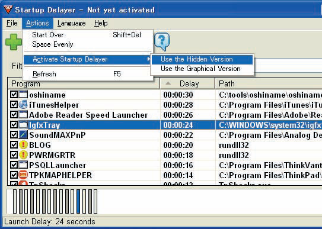
Task: Uncheck the oshiname checkbox
Action: click(x=14, y=95)
